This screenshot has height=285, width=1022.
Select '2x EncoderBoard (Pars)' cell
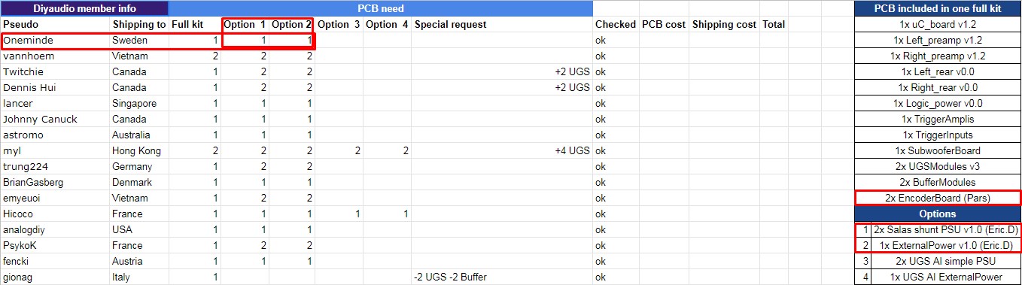coord(938,198)
